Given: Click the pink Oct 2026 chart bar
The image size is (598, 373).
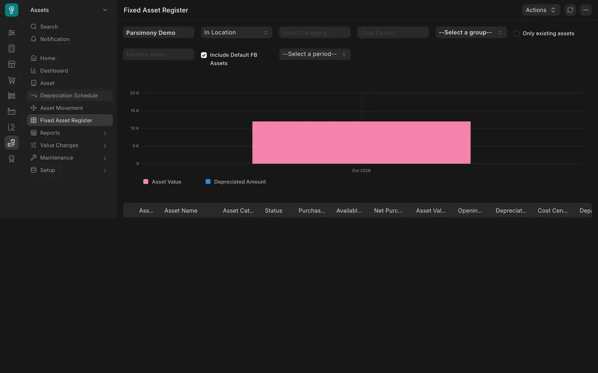Looking at the screenshot, I should coord(361,143).
